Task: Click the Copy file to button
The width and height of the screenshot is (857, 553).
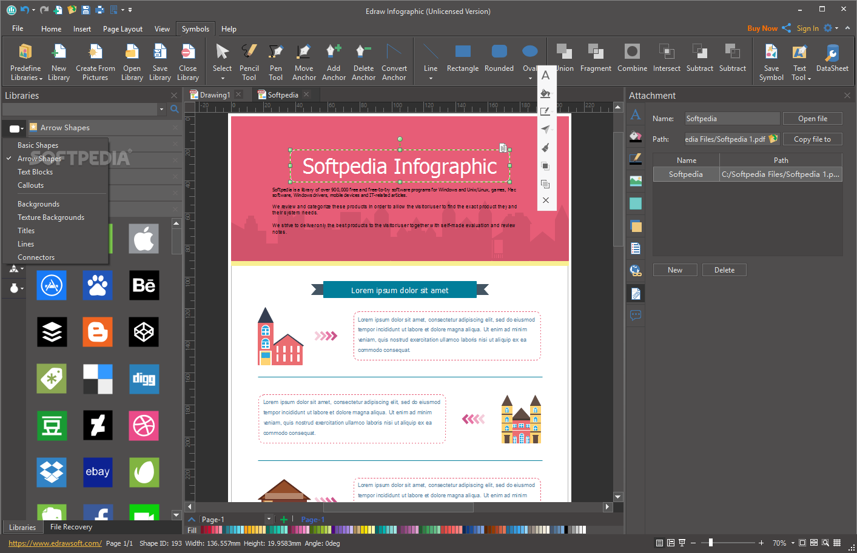Action: [x=812, y=139]
